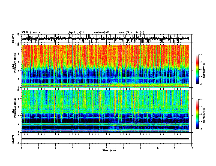Click the "-3" label atop ch.1 color bar
The width and height of the screenshot is (216, 166).
pos(201,55)
